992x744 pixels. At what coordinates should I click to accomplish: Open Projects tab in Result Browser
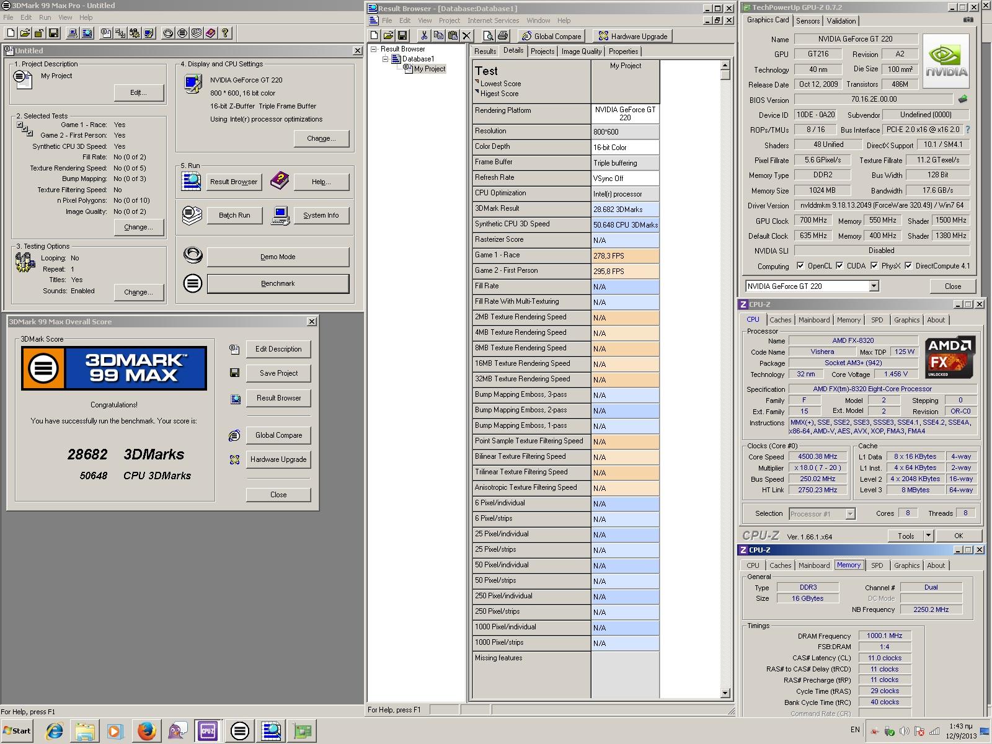[542, 51]
